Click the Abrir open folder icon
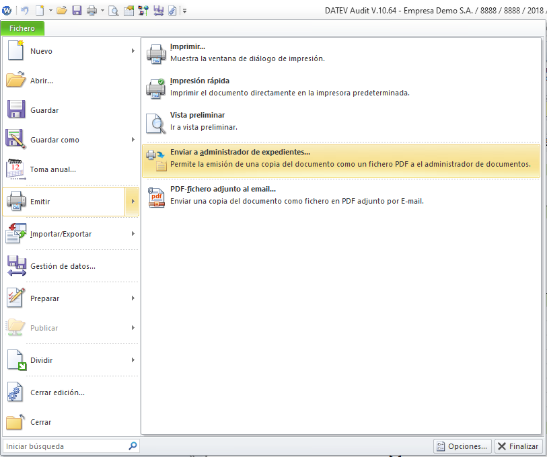The height and width of the screenshot is (457, 547). [x=15, y=79]
